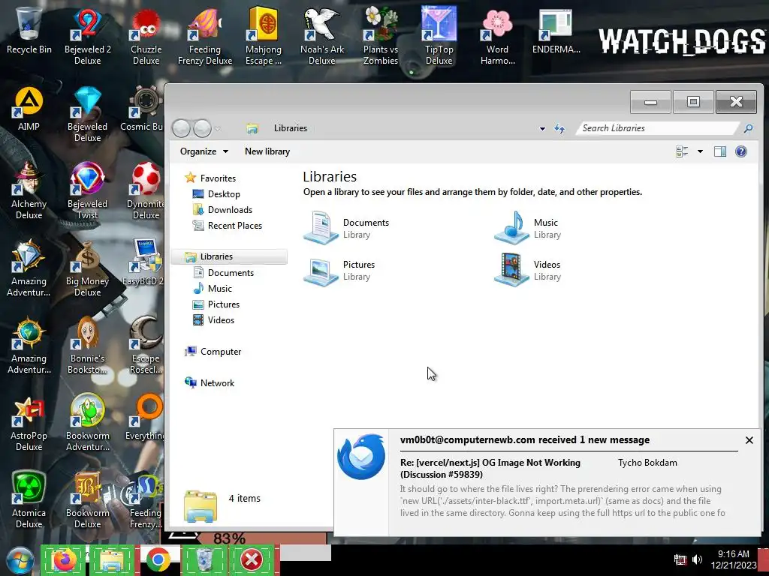Select Downloads under Favorites
The image size is (769, 576).
click(x=230, y=210)
